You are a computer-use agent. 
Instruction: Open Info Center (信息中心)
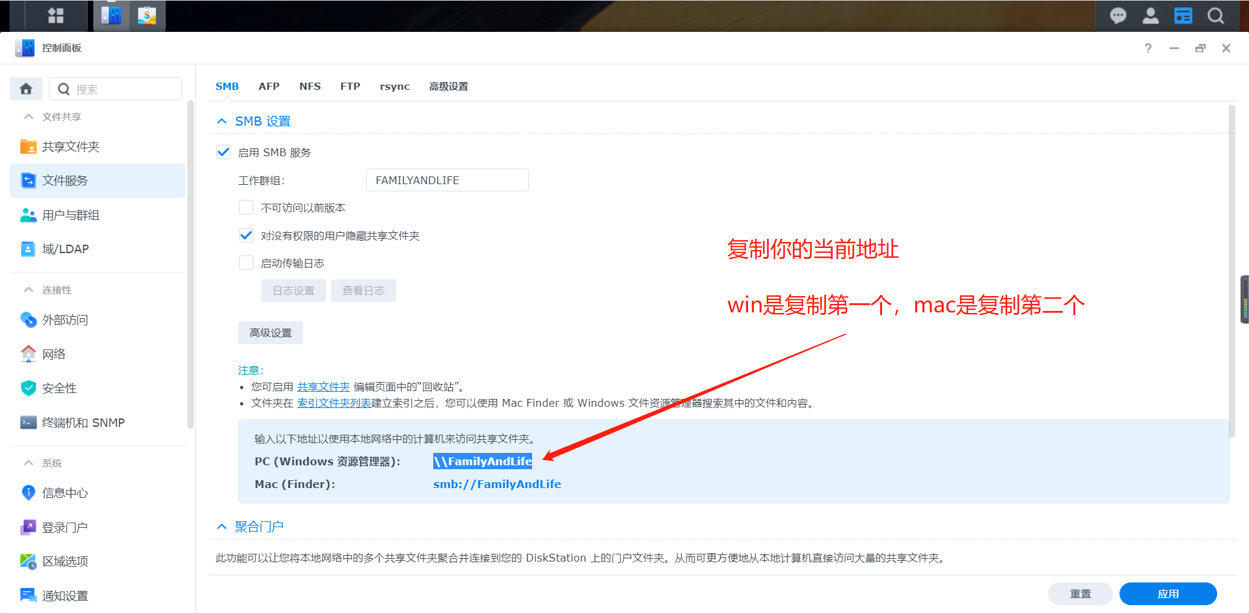pos(98,493)
